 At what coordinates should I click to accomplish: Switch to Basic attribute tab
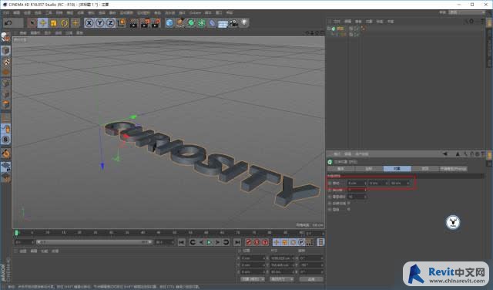click(x=340, y=169)
